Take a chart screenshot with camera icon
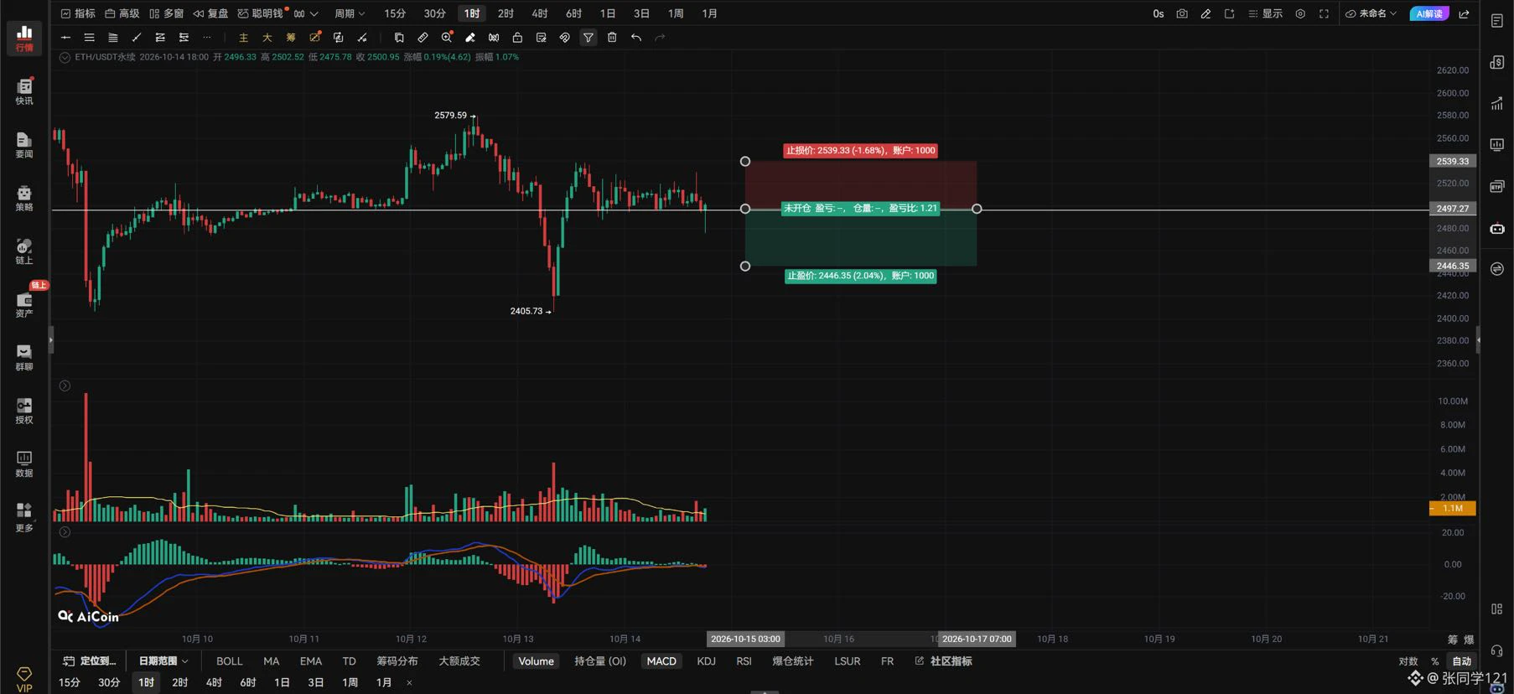This screenshot has height=694, width=1514. [1182, 13]
